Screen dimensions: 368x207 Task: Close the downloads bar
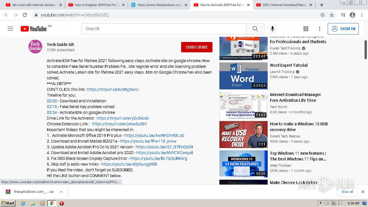tap(363, 192)
